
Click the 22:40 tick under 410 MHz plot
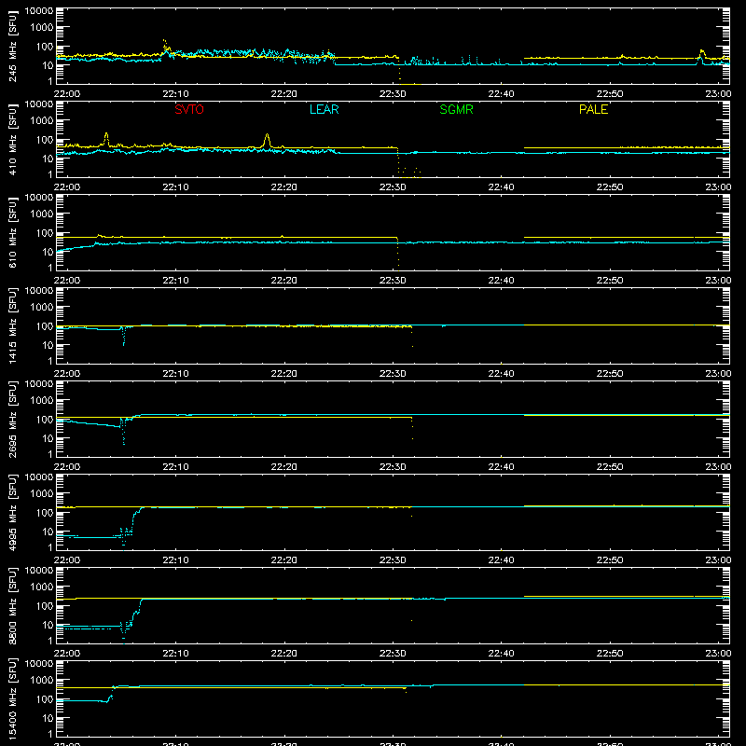tap(501, 187)
